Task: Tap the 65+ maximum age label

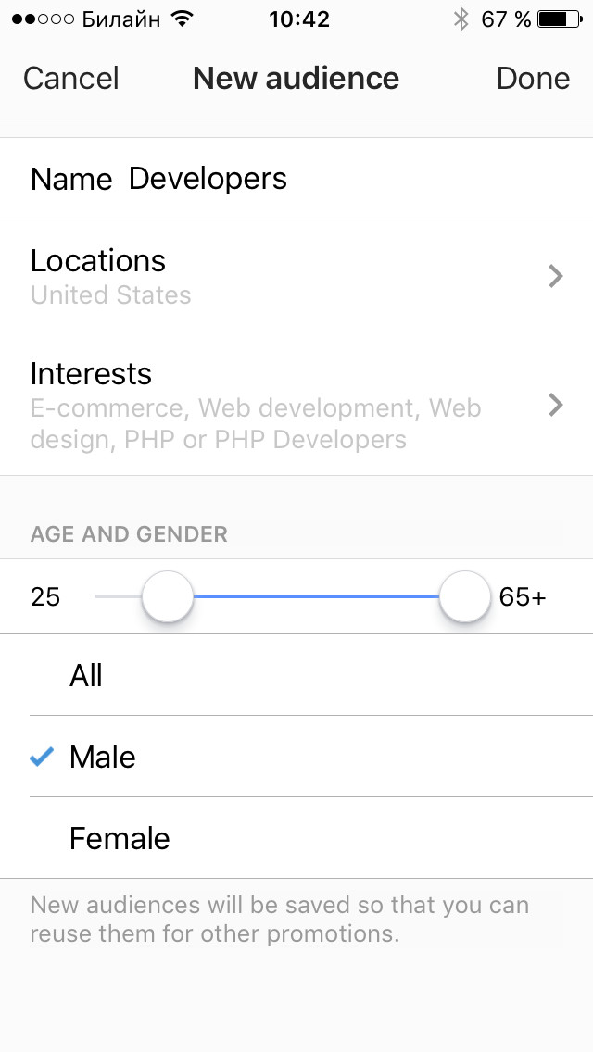Action: pyautogui.click(x=523, y=597)
